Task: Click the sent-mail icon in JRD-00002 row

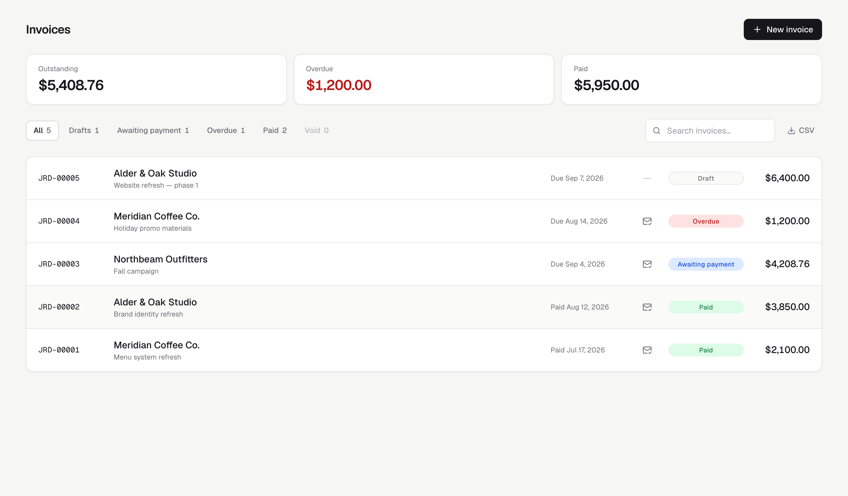Action: click(x=647, y=307)
